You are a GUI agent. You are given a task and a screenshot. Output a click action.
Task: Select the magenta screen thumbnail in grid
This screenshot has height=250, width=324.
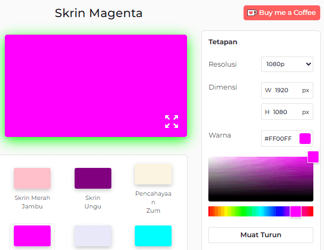pos(32,236)
